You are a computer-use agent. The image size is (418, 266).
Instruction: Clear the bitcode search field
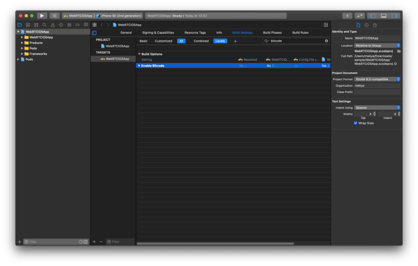[x=326, y=41]
